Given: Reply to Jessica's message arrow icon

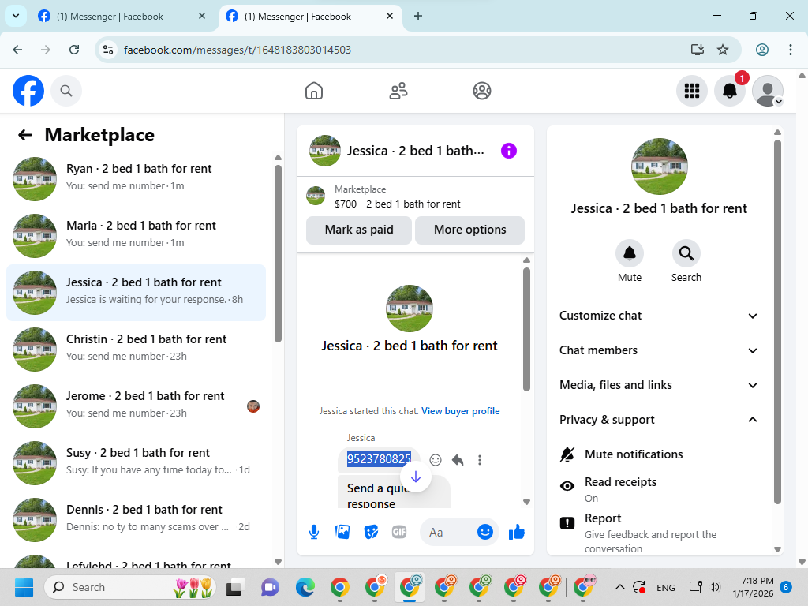Looking at the screenshot, I should 458,460.
